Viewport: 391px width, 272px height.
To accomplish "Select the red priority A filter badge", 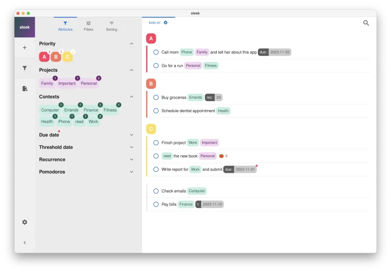I will pos(44,57).
